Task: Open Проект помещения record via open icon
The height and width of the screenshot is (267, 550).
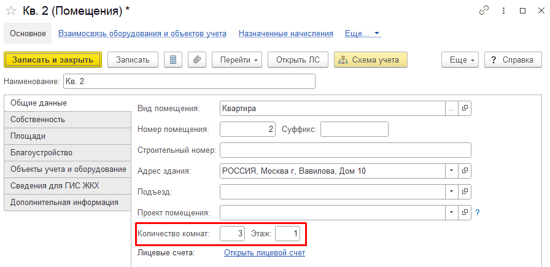Action: click(465, 212)
